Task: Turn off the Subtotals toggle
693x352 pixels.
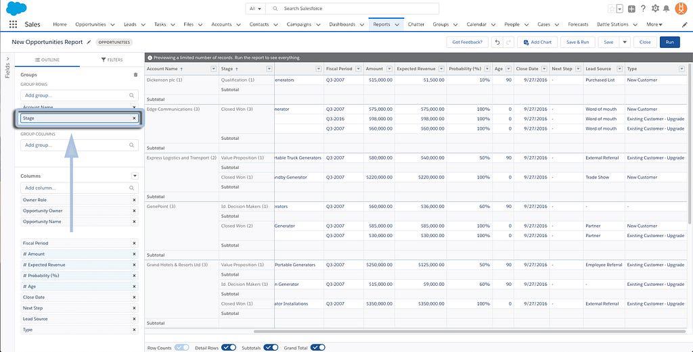Action: pos(271,347)
